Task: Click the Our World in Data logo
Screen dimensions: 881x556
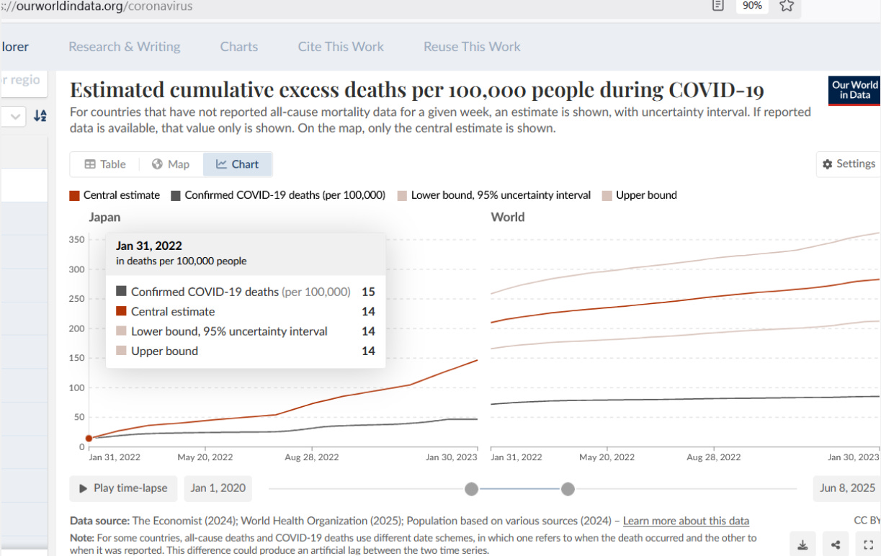Action: [854, 90]
